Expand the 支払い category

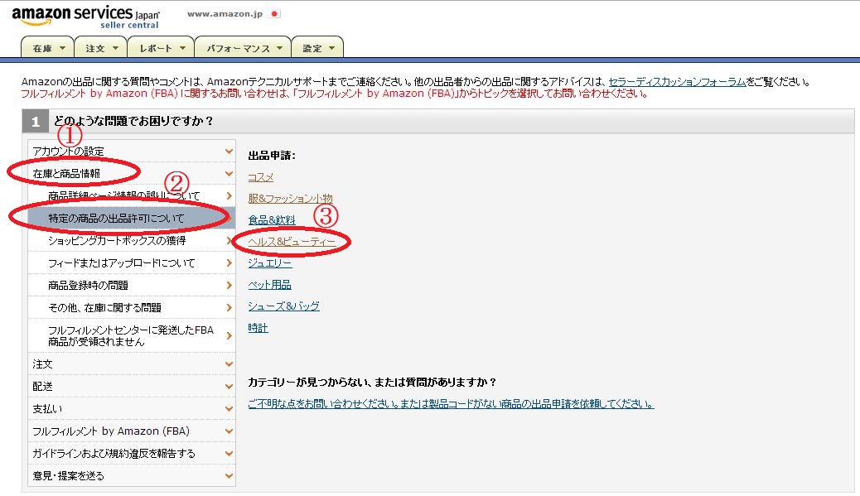click(x=132, y=408)
